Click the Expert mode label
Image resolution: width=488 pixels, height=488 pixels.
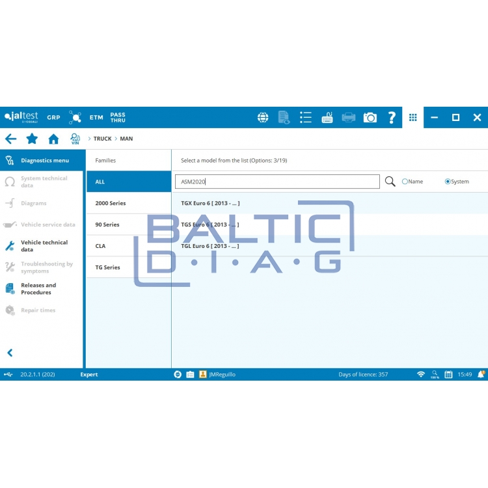[x=89, y=374]
